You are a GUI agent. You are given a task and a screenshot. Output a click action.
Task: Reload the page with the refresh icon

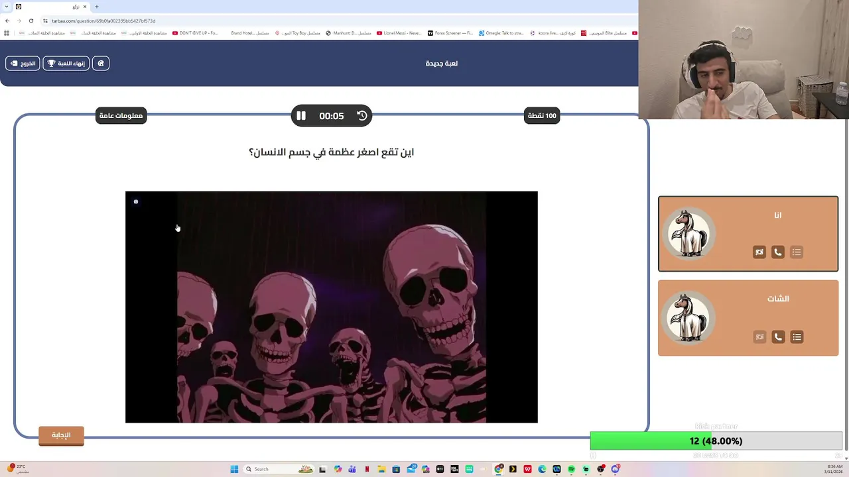(31, 21)
